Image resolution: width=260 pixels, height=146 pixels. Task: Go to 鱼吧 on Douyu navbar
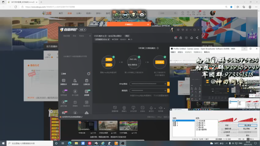pos(108,13)
